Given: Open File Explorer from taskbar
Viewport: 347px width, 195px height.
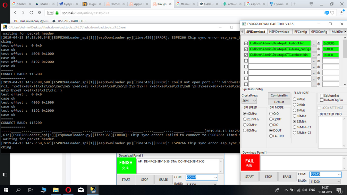Looking at the screenshot, I should point(56,190).
